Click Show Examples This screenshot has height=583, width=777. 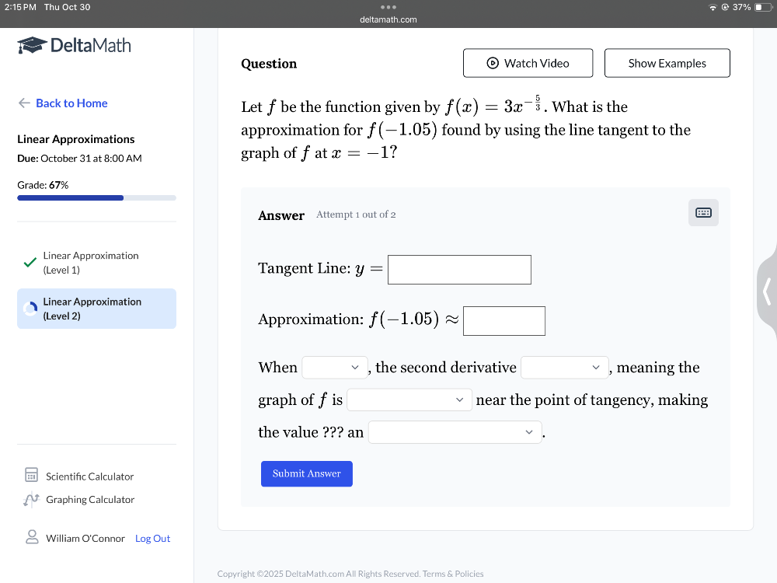point(667,63)
